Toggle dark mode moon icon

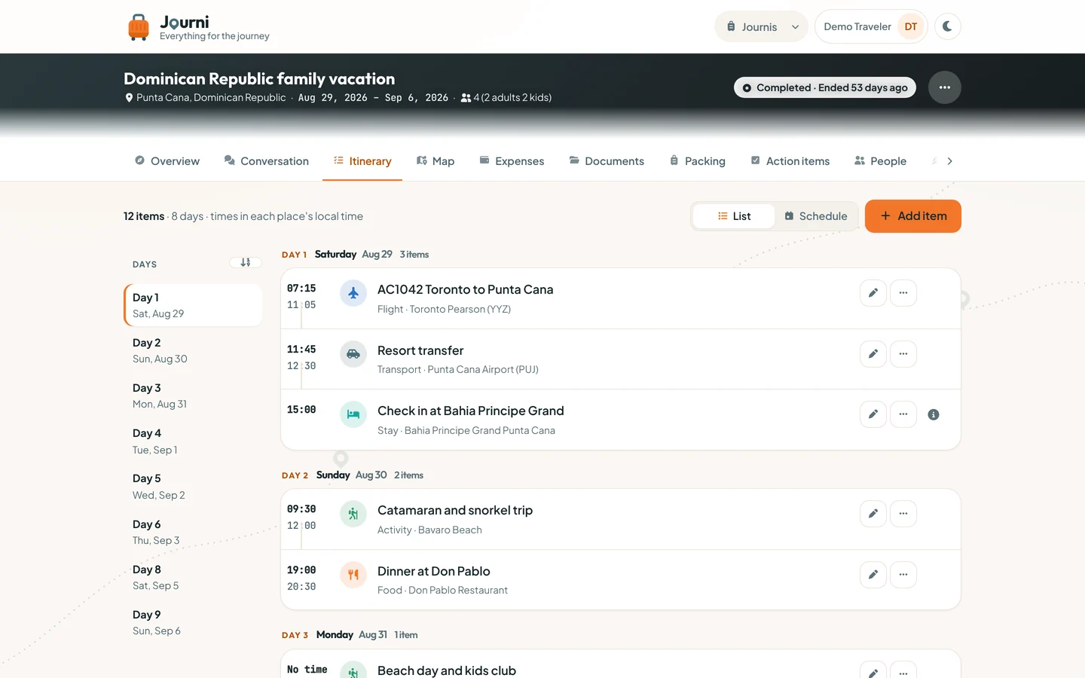tap(948, 26)
